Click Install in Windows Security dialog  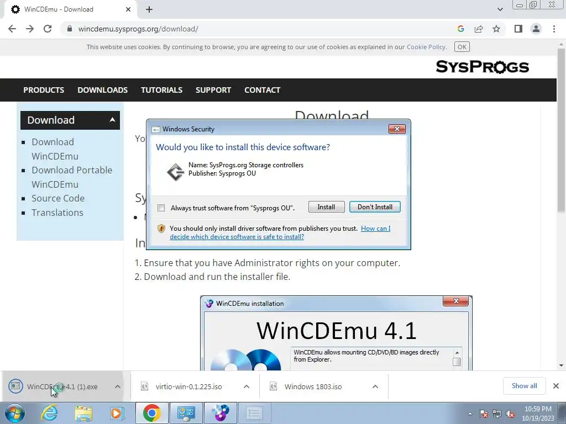(326, 207)
